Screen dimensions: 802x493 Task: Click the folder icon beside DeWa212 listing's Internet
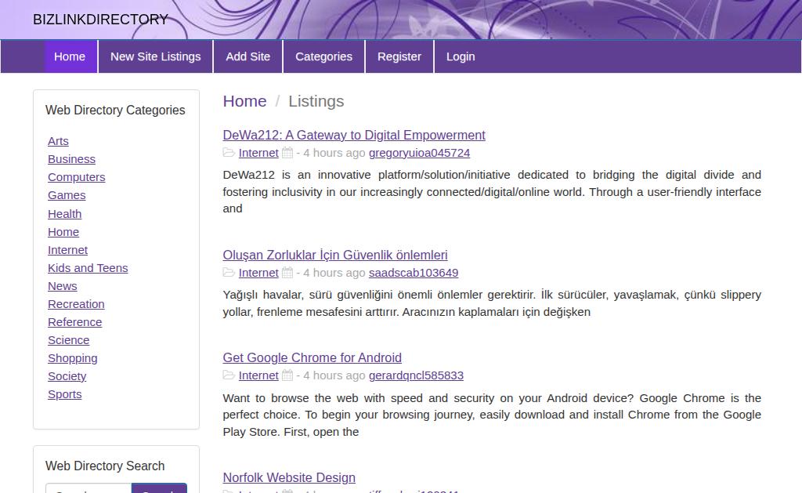click(229, 153)
